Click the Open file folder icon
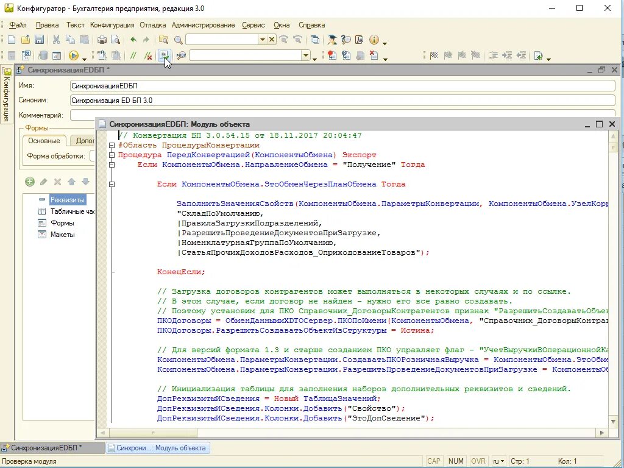The image size is (624, 468). pos(26,40)
